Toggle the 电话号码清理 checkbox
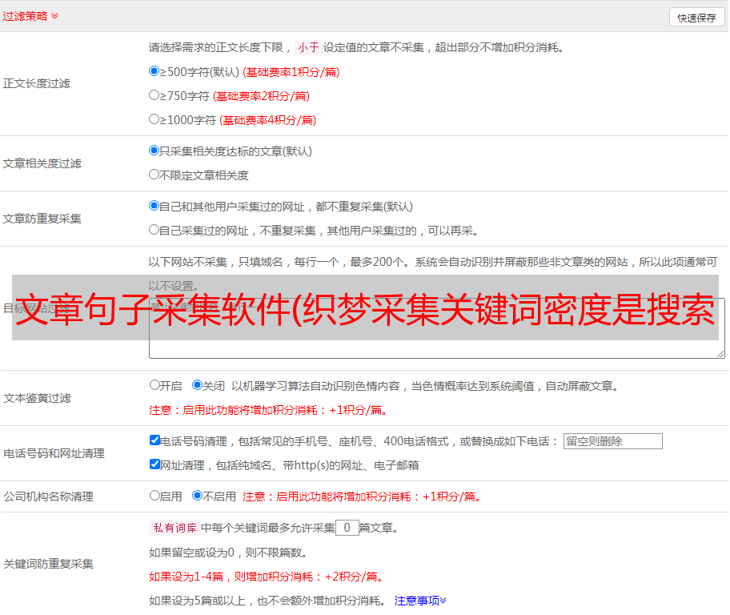Viewport: 730px width, 615px height. tap(154, 440)
